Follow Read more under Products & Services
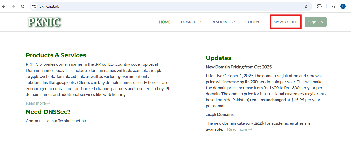This screenshot has width=351, height=150. click(x=38, y=103)
